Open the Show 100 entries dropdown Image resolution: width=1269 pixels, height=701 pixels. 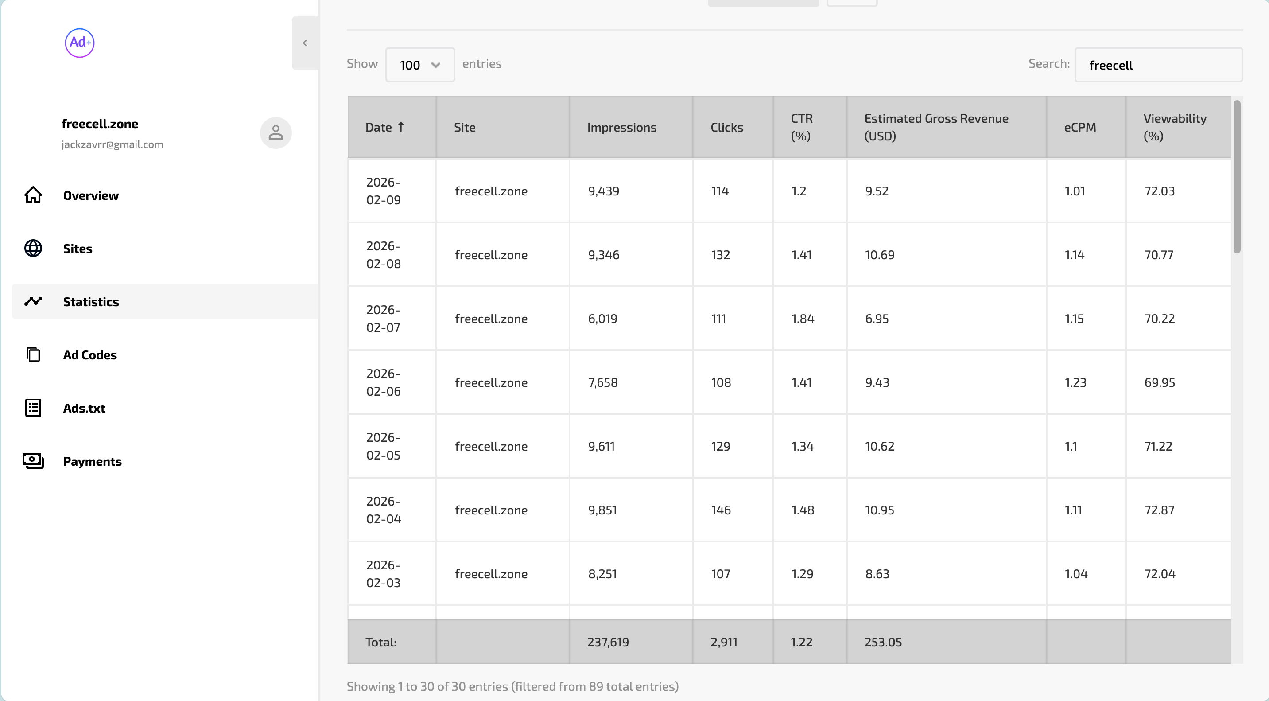pos(420,65)
